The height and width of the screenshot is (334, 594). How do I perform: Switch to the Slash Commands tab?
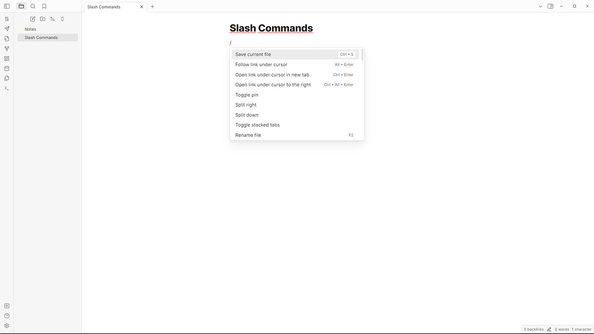pos(104,6)
